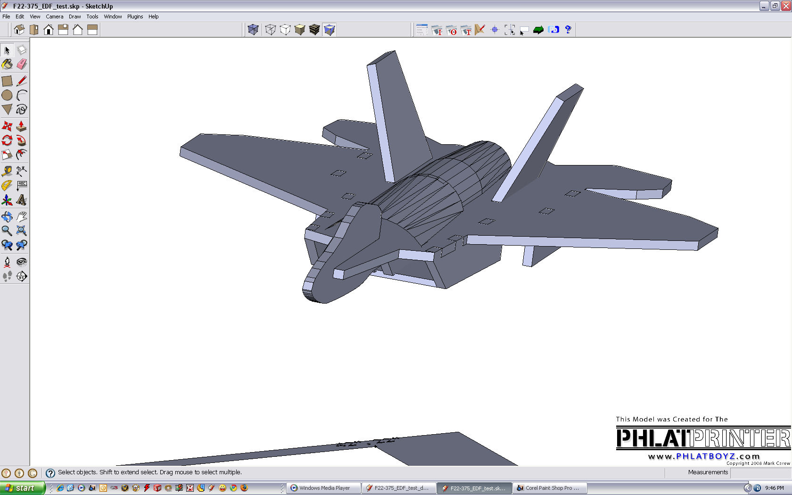Viewport: 792px width, 495px height.
Task: Pick the Pencil line tool
Action: tap(22, 81)
